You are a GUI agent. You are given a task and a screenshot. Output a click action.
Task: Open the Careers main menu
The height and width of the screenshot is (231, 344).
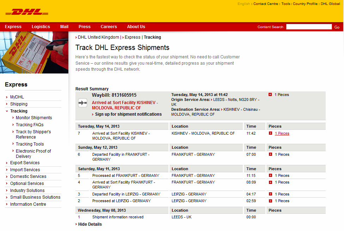[109, 27]
